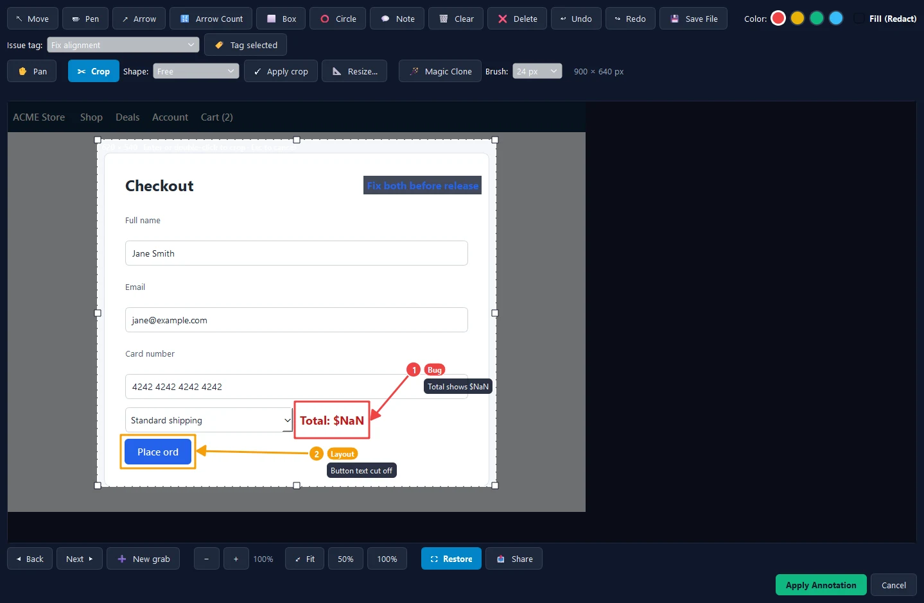
Task: Open the Issue tag dropdown
Action: coord(123,45)
